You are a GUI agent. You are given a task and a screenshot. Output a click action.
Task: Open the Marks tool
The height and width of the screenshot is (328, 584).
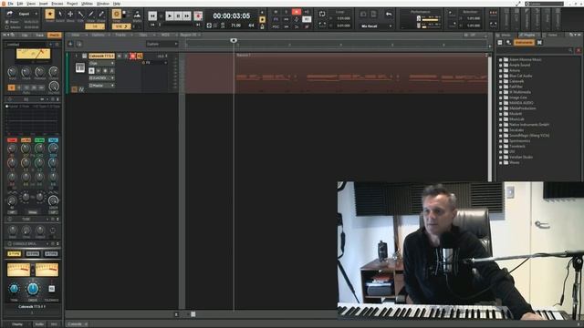pyautogui.click(x=137, y=15)
